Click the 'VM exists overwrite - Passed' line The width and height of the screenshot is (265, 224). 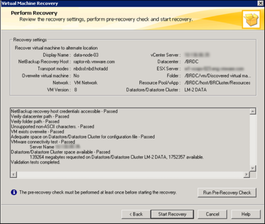coord(37,132)
